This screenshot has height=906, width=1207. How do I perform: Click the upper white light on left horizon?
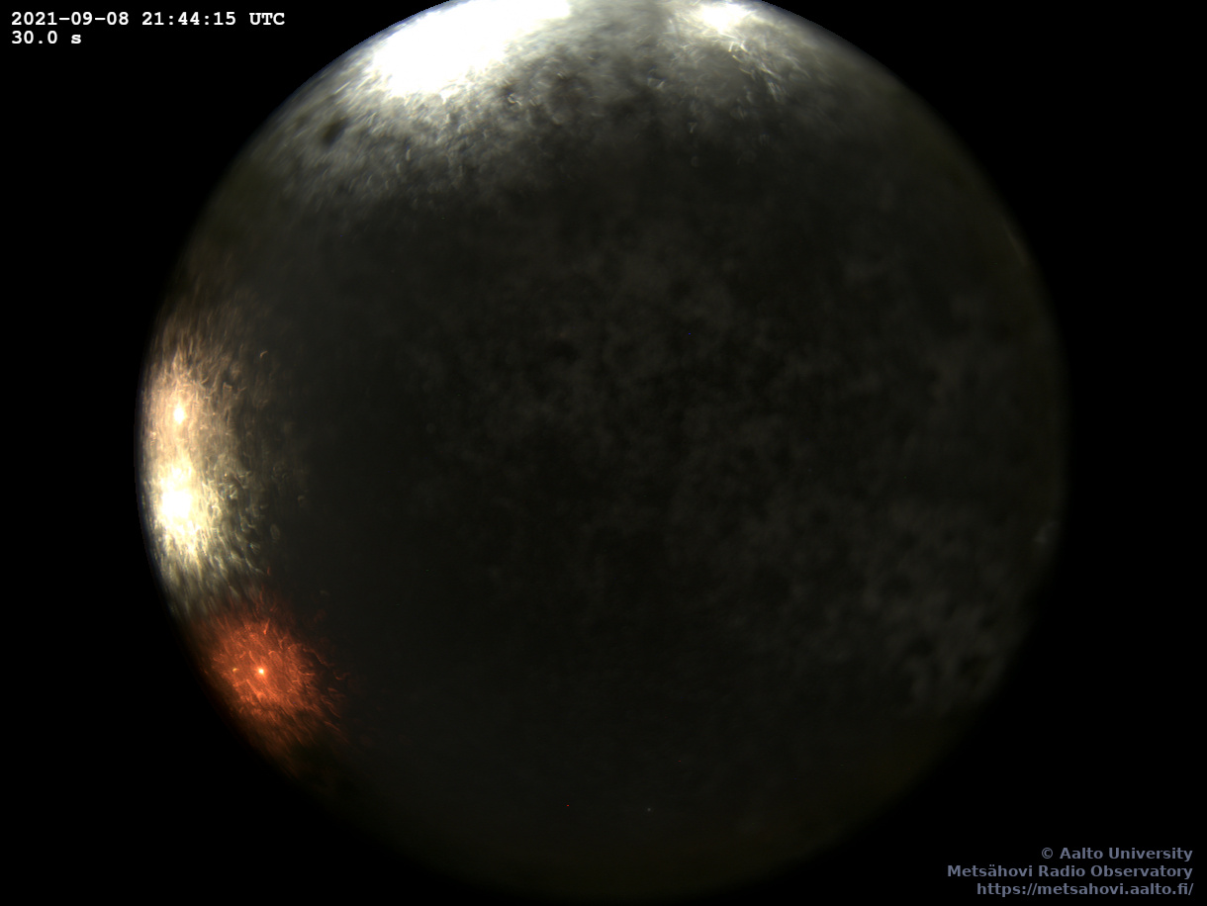click(x=179, y=413)
